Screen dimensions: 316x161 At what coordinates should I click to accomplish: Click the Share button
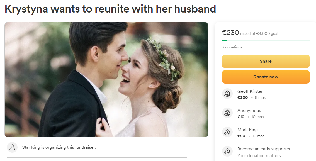click(266, 61)
